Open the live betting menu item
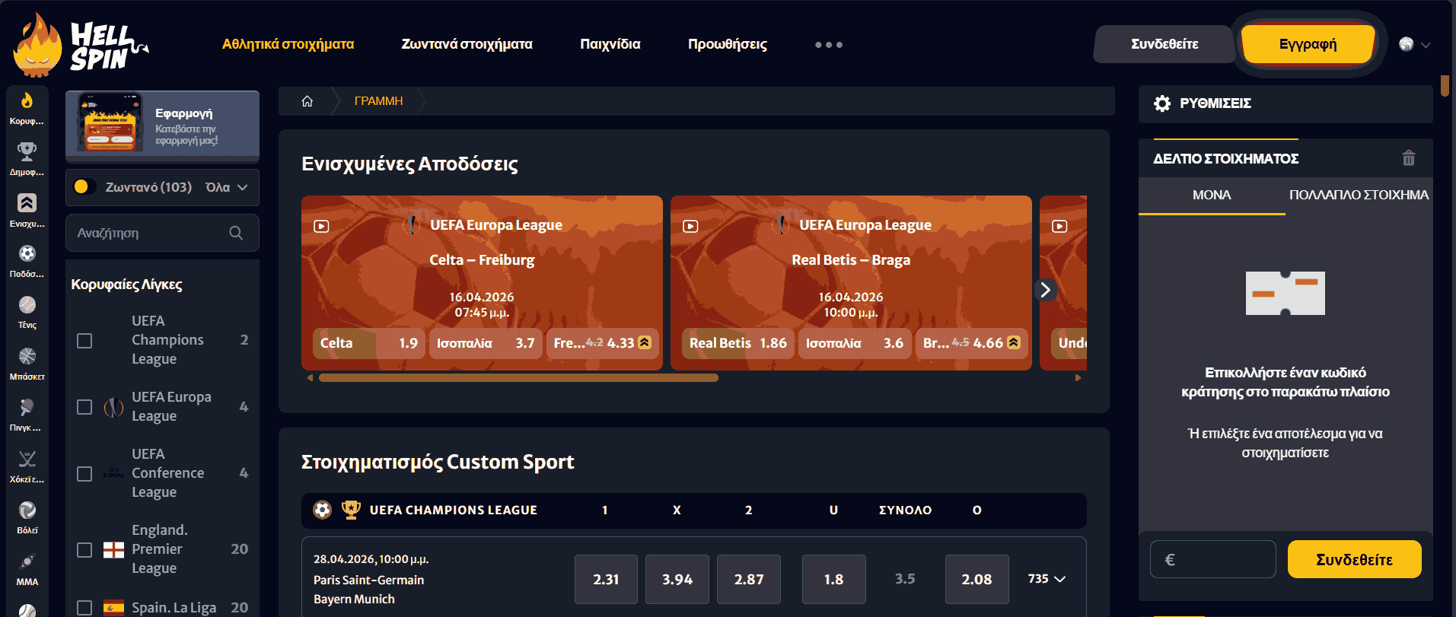 click(467, 44)
